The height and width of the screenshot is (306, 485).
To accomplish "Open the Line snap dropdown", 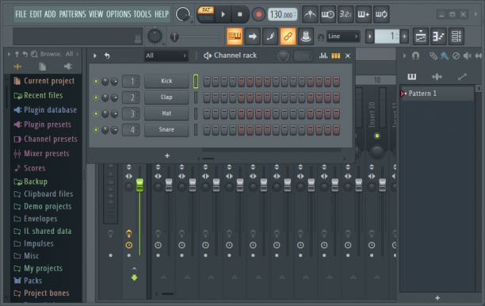I will pos(343,36).
